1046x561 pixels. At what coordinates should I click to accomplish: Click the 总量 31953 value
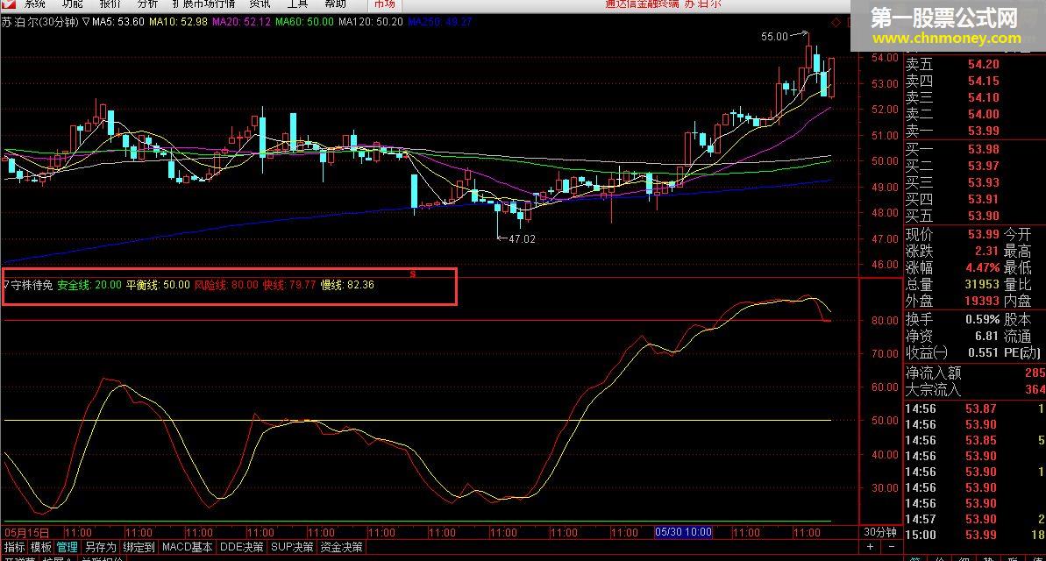coord(982,285)
